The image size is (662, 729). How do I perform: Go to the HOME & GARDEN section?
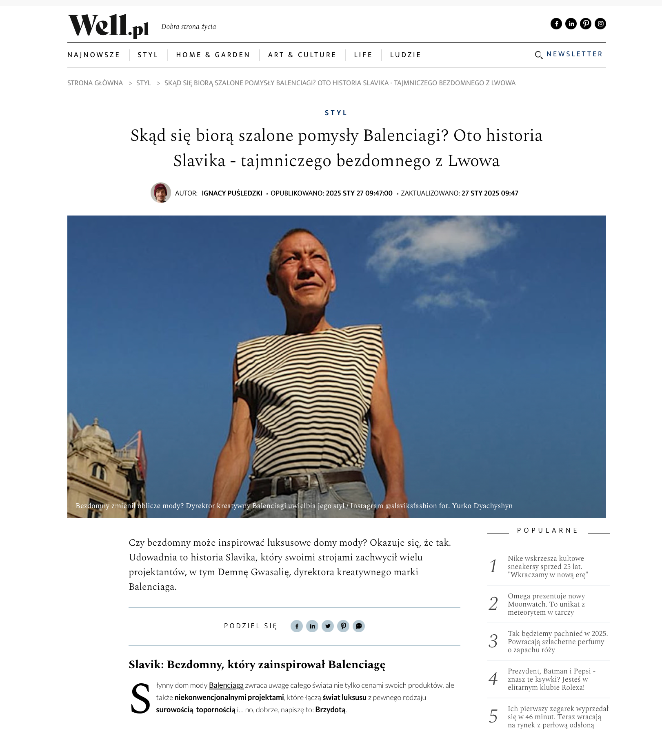pos(213,55)
